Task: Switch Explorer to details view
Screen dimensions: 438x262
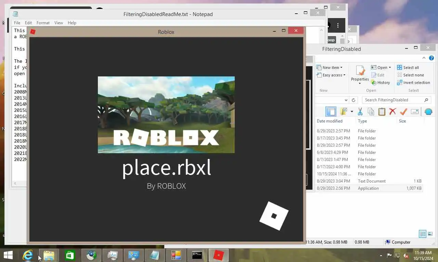Action: (x=423, y=234)
